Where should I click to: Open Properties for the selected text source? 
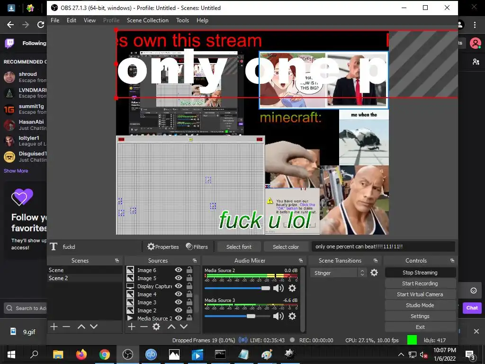coord(163,246)
